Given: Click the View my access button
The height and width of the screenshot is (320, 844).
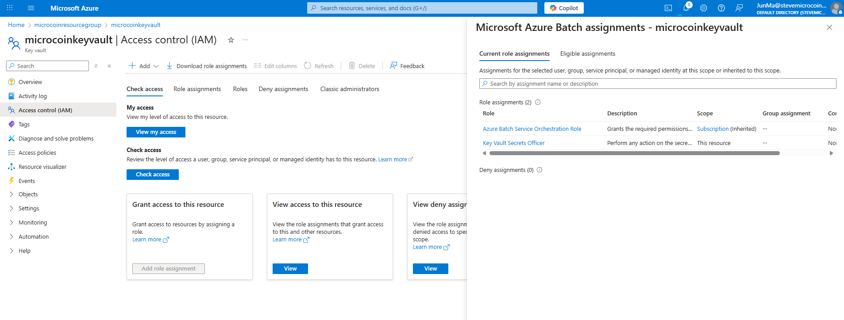Looking at the screenshot, I should (x=156, y=132).
